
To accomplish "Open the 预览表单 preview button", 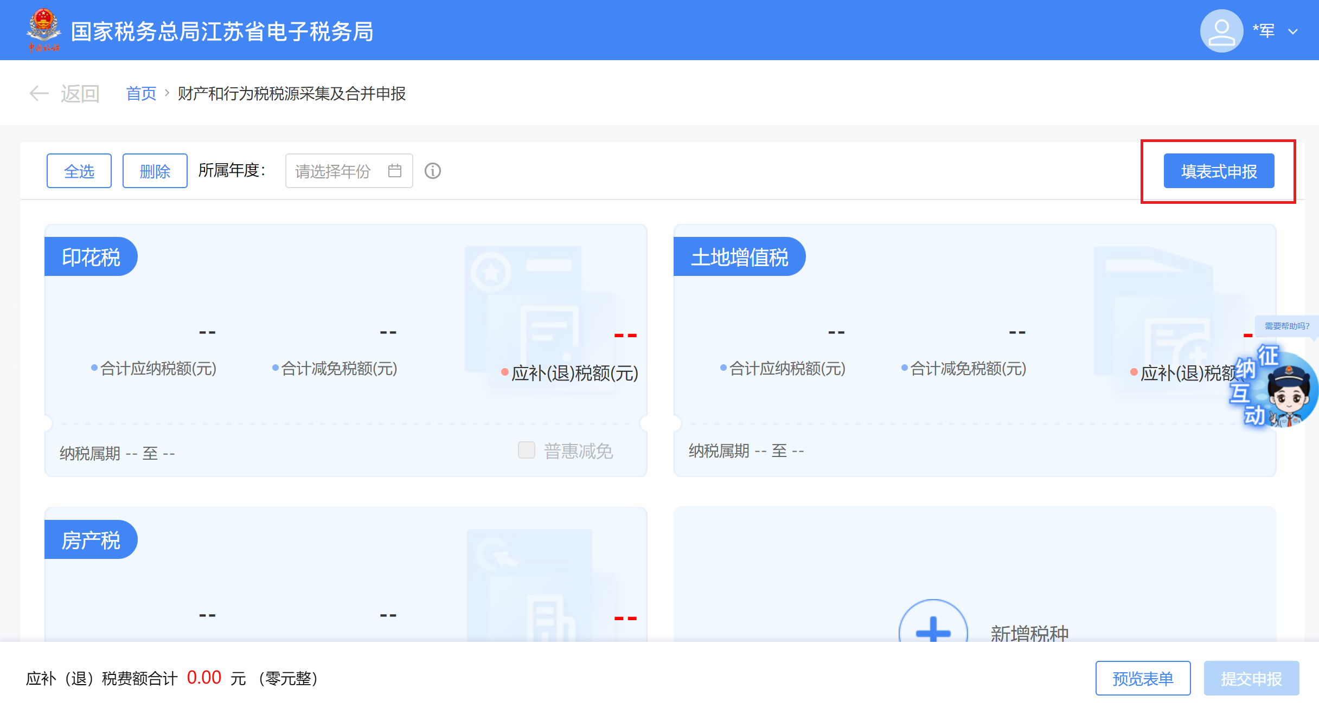I will click(1143, 678).
